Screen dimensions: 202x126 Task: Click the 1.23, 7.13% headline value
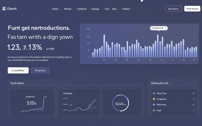pos(24,47)
